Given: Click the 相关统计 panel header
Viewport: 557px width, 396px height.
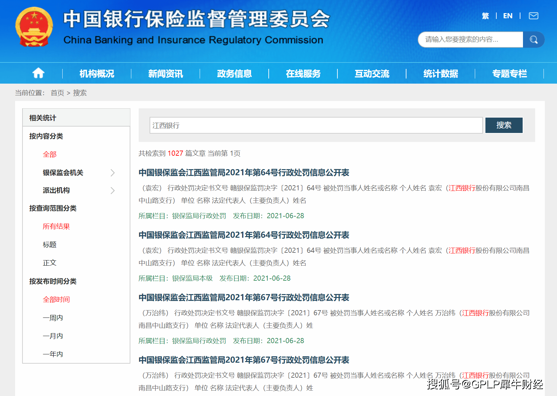Looking at the screenshot, I should tap(76, 118).
